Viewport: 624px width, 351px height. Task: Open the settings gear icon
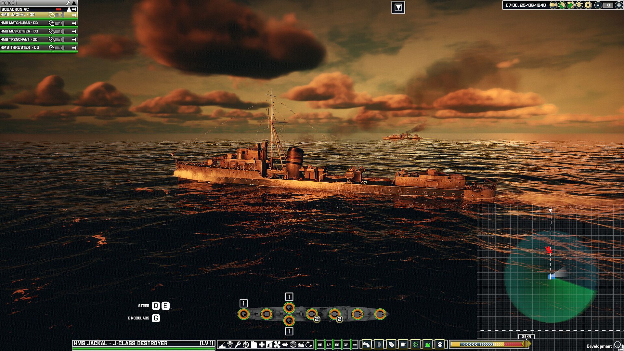(x=588, y=5)
